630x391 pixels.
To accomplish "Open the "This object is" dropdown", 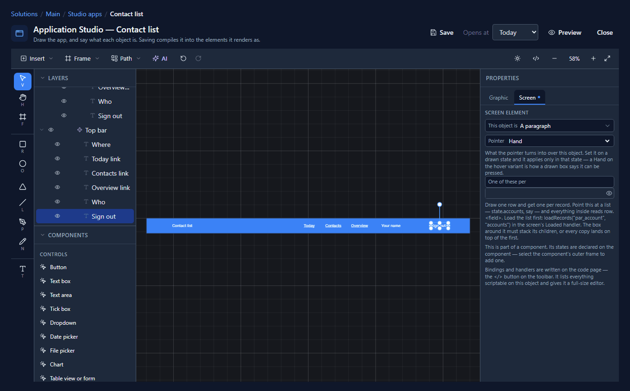I will click(x=549, y=126).
